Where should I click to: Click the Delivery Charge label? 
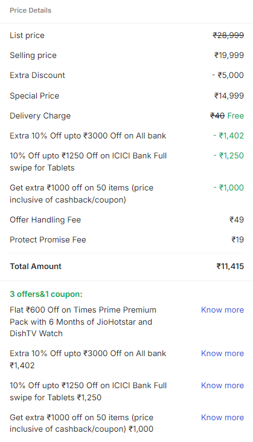pyautogui.click(x=40, y=116)
